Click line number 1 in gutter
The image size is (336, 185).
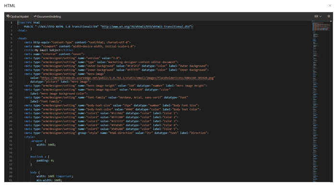(12, 23)
